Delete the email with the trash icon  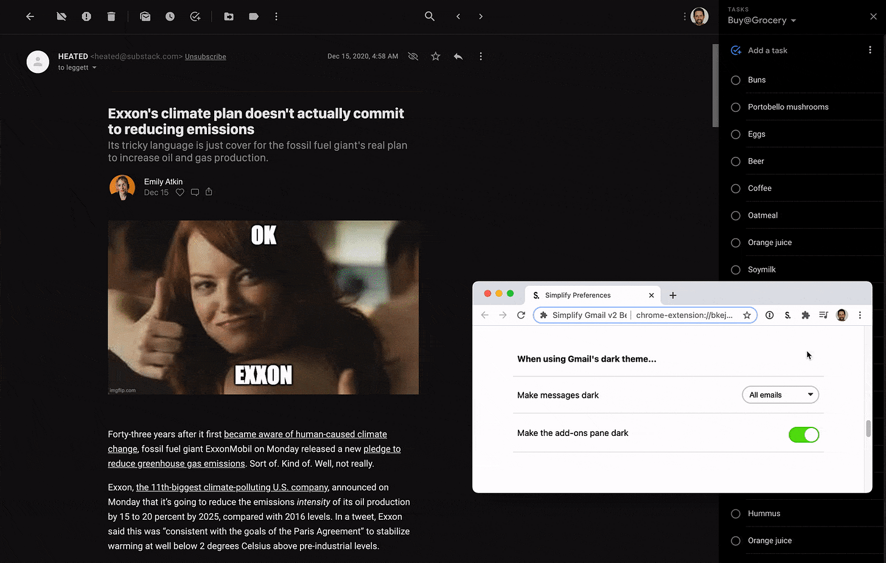tap(111, 16)
